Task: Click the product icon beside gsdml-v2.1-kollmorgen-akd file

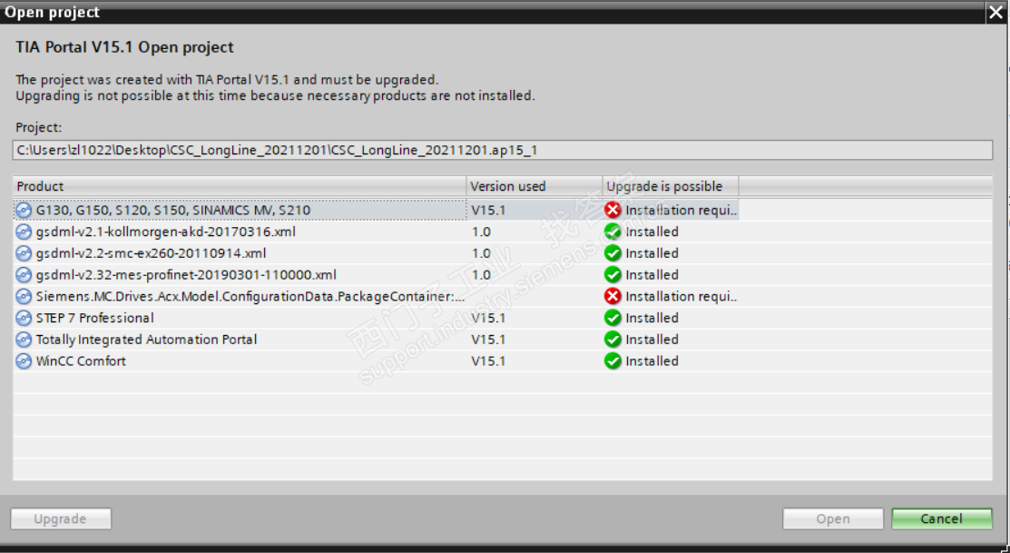Action: coord(24,232)
